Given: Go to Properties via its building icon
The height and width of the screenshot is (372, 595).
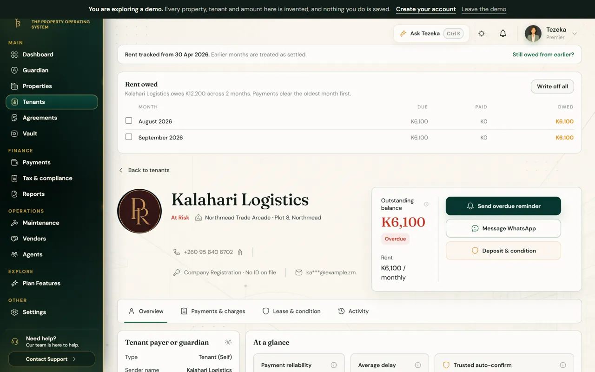Looking at the screenshot, I should coord(14,86).
